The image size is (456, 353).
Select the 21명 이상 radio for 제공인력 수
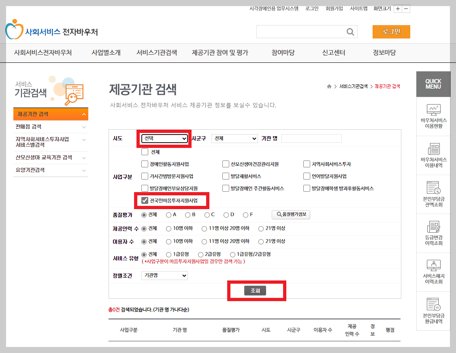pos(261,228)
